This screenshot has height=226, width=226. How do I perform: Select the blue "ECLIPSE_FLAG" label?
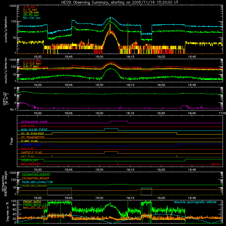point(31,145)
